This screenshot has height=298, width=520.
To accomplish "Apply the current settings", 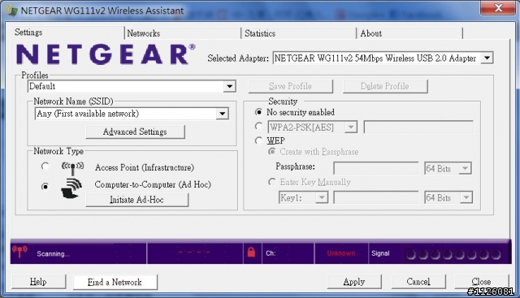I will (x=354, y=282).
